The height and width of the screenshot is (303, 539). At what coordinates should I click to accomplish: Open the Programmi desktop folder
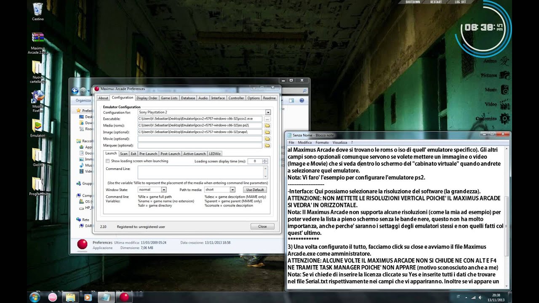tap(37, 186)
